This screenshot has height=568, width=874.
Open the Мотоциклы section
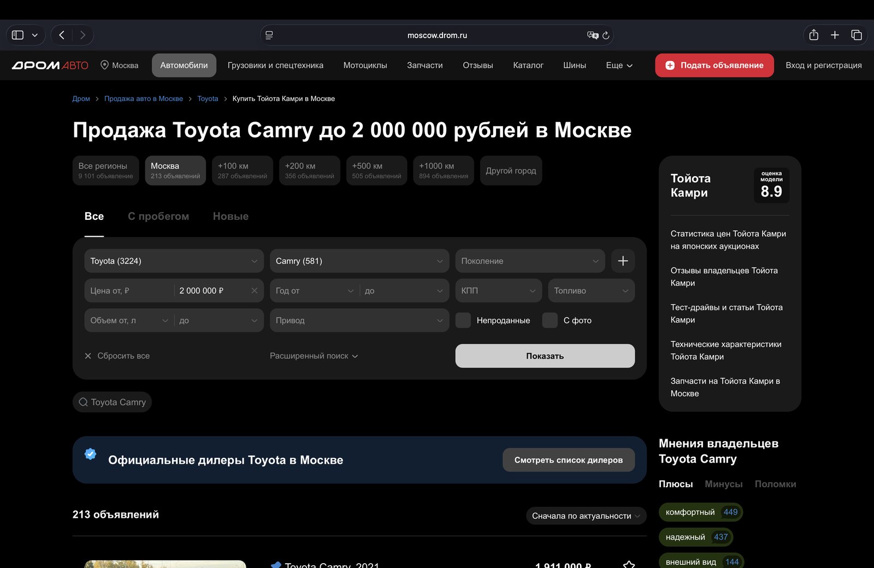[x=365, y=65]
